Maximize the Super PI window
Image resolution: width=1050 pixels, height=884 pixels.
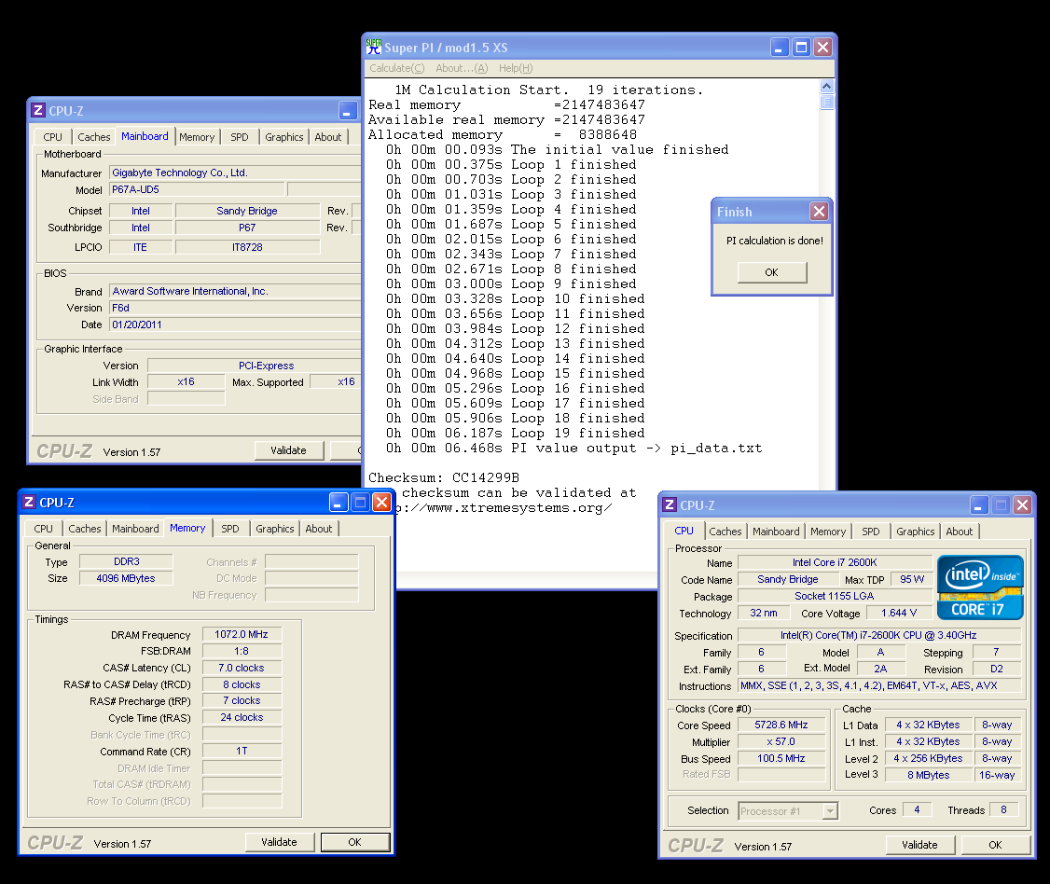[801, 48]
